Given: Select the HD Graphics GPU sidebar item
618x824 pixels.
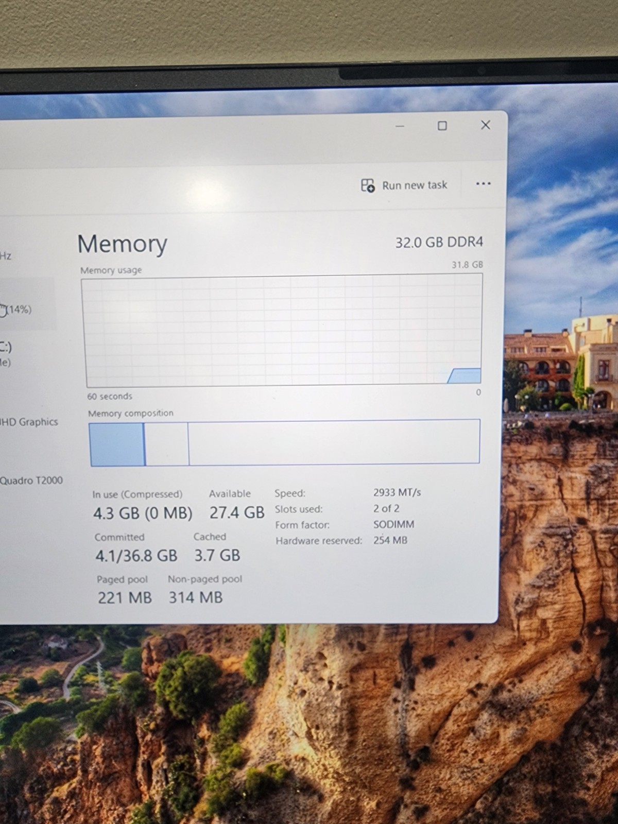Looking at the screenshot, I should click(29, 422).
